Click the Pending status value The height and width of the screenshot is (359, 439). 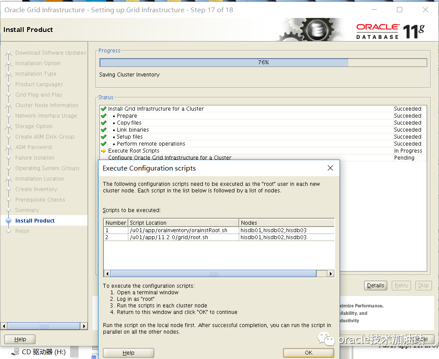pos(404,157)
